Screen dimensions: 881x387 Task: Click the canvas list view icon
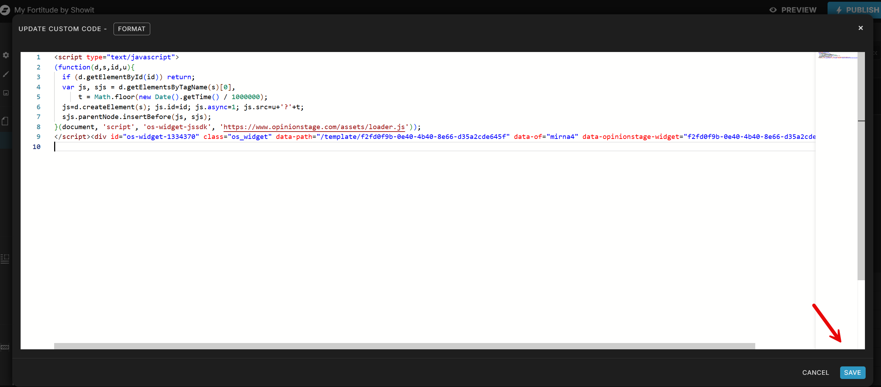(5, 259)
